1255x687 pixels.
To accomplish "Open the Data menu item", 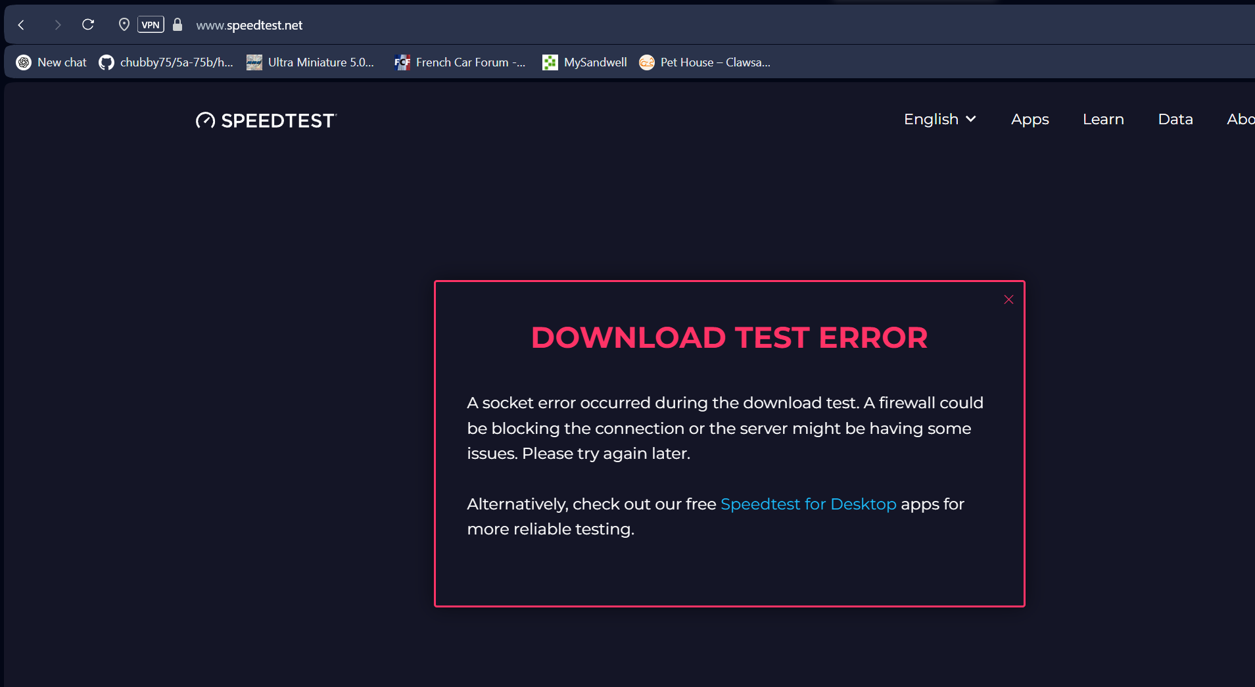I will tap(1175, 119).
